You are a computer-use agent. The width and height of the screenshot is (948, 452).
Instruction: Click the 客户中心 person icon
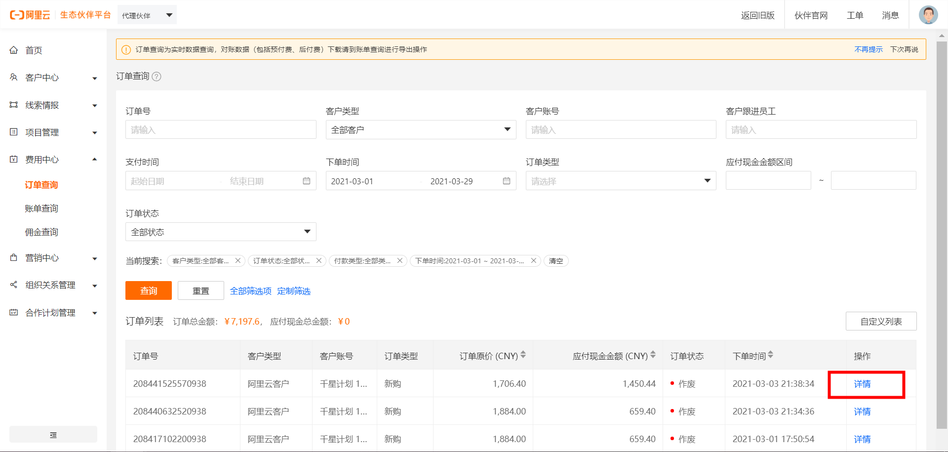click(x=14, y=77)
